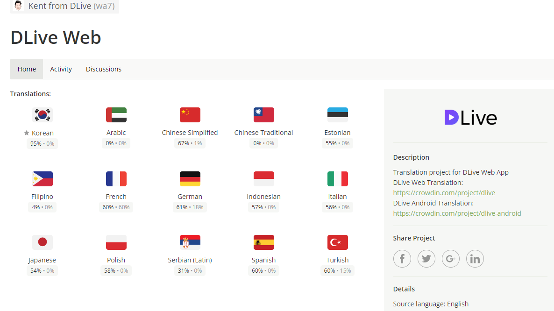Click the star icon beside Korean

pyautogui.click(x=27, y=133)
